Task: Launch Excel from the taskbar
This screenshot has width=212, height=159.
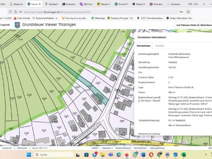Action: pos(183,155)
